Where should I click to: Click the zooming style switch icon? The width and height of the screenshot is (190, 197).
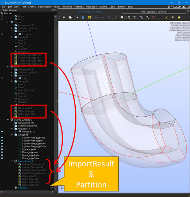pos(77,17)
